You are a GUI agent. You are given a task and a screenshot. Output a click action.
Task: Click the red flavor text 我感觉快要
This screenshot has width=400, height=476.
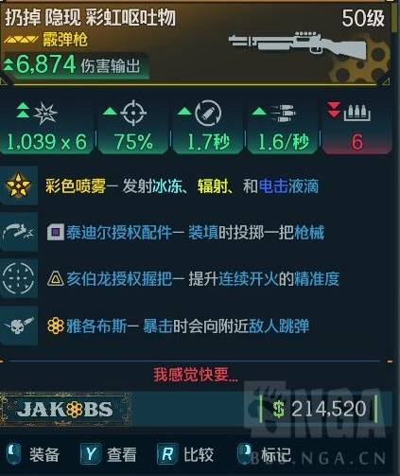(x=196, y=375)
